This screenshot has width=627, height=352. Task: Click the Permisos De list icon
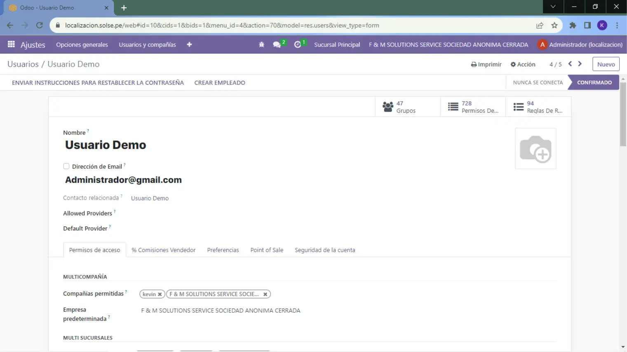click(x=453, y=107)
